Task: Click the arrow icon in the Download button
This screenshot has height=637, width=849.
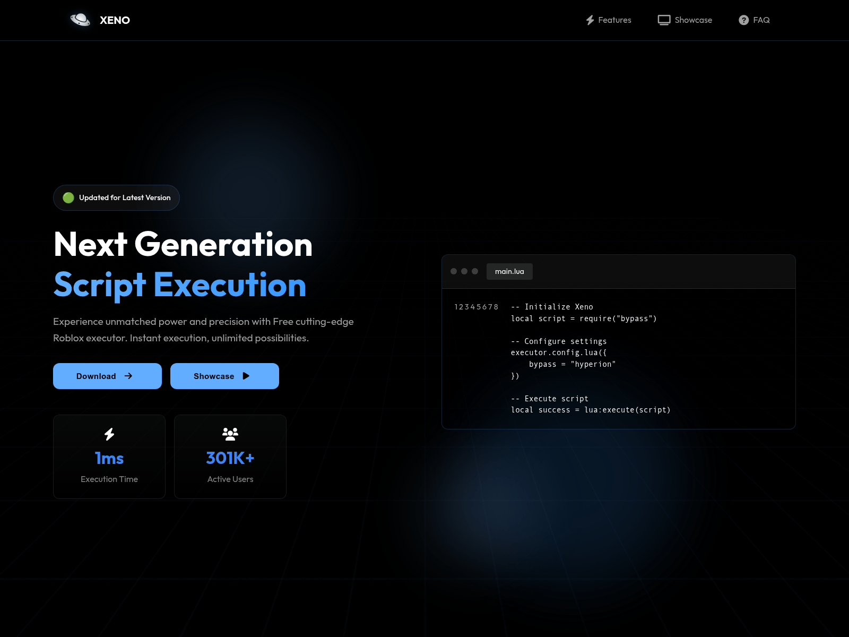Action: (x=128, y=376)
